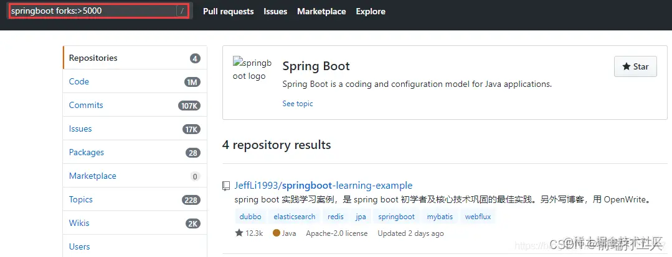Select Packages filter in sidebar
This screenshot has width=672, height=257.
135,152
